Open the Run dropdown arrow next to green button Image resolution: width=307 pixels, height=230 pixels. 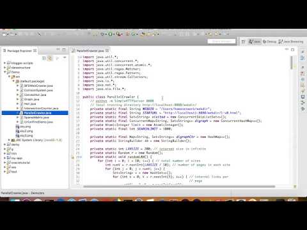coord(114,34)
